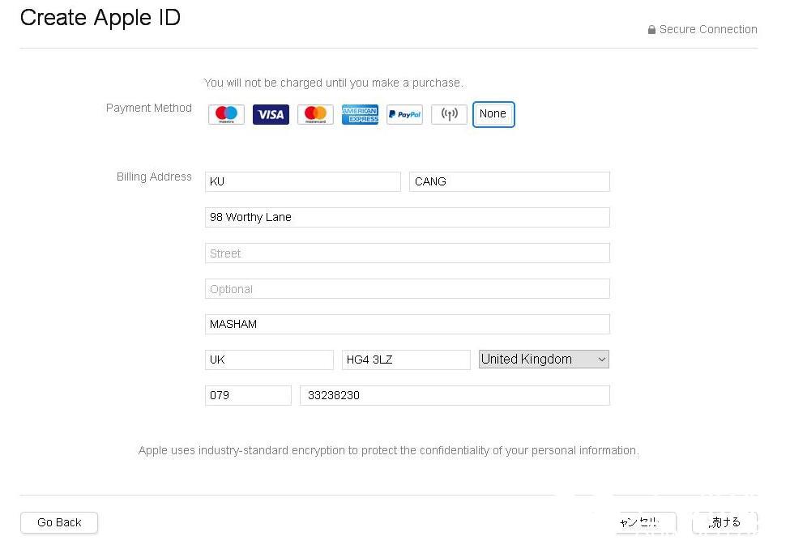The width and height of the screenshot is (790, 549).
Task: Pick the American Express payment option
Action: pyautogui.click(x=360, y=114)
